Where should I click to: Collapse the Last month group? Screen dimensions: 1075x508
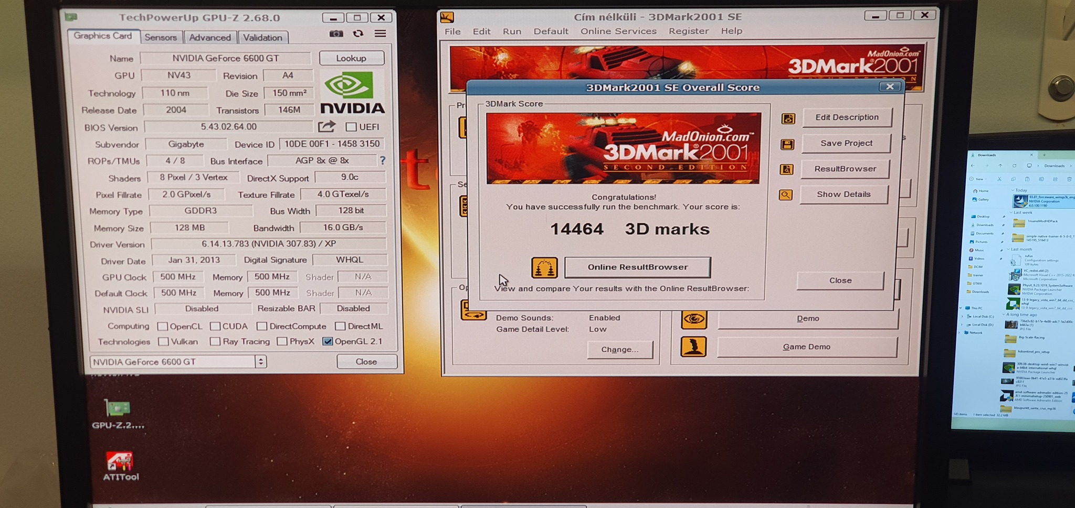pos(1009,249)
